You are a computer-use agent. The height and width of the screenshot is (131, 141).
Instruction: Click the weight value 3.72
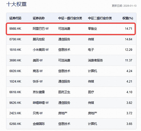[x=129, y=113]
